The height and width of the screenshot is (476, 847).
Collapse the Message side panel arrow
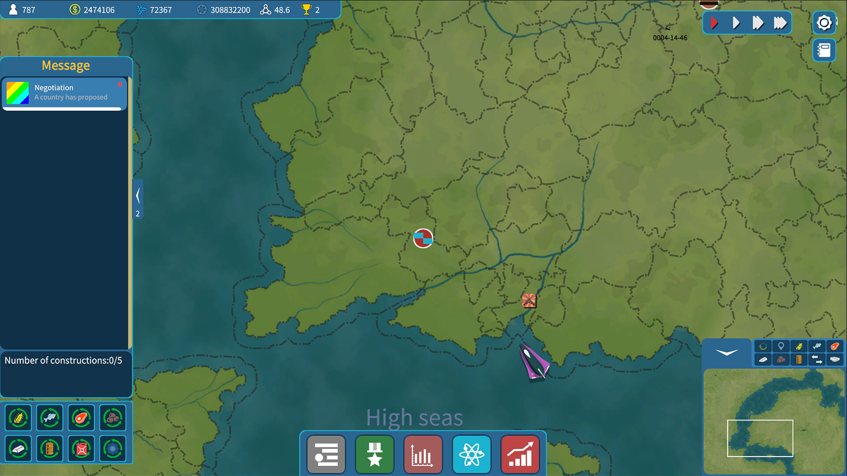coord(138,196)
